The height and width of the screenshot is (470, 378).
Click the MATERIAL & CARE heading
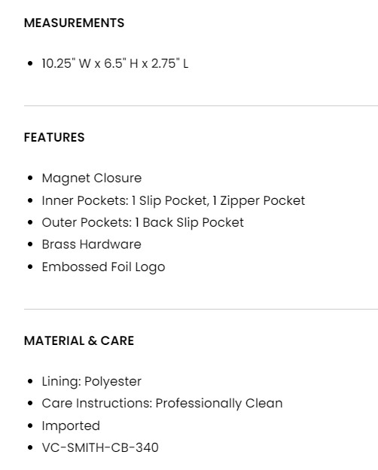coord(79,340)
